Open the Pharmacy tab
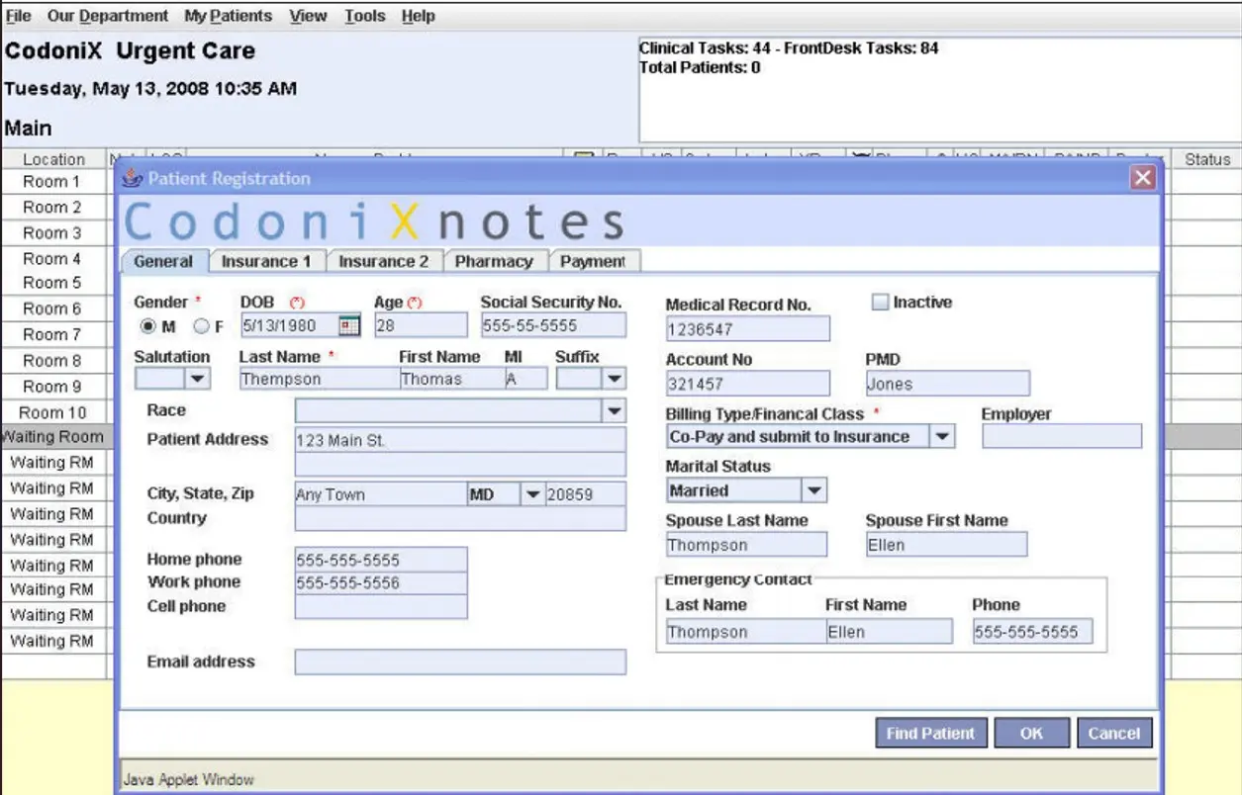The width and height of the screenshot is (1242, 795). pos(495,261)
